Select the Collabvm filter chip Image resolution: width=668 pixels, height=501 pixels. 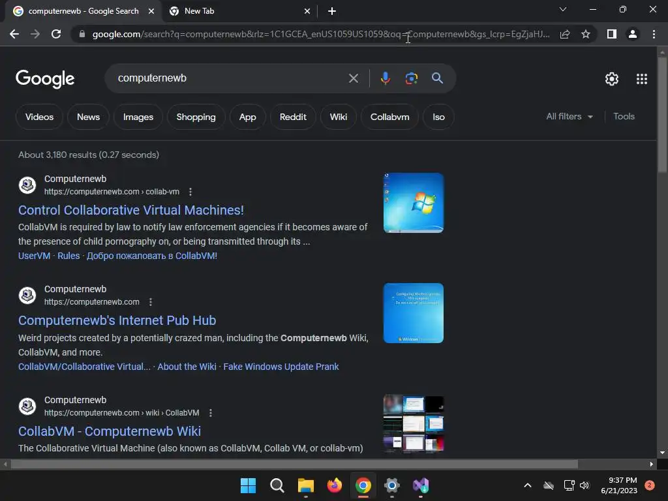click(x=390, y=117)
